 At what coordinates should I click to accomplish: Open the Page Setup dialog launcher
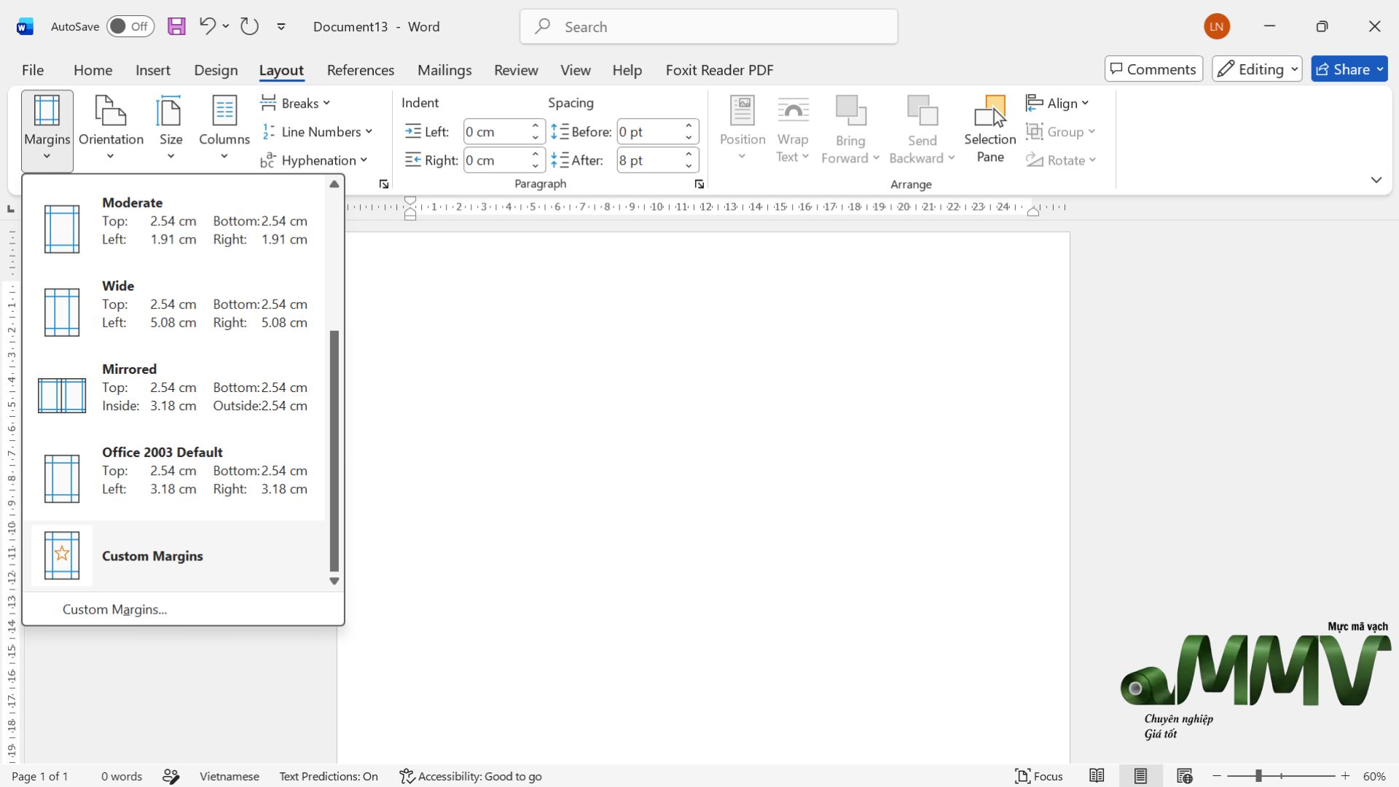point(384,184)
